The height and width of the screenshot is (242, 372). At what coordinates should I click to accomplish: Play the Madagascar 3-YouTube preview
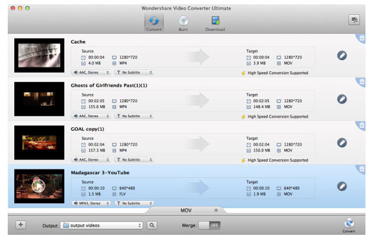point(38,186)
